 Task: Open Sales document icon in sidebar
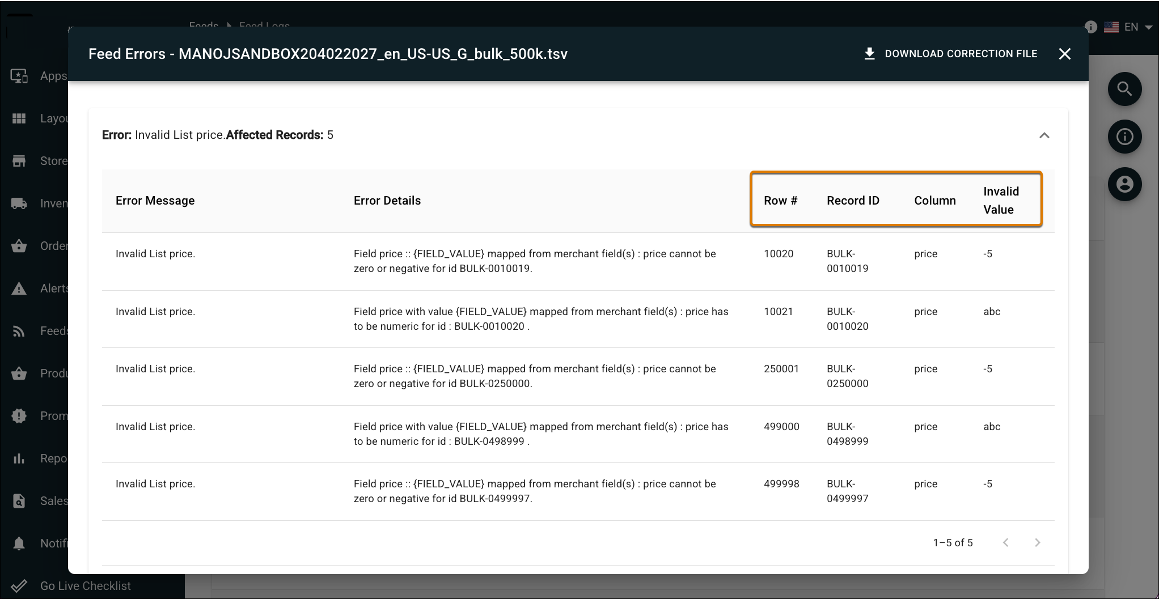[x=19, y=501]
